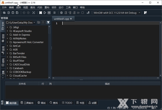Open the MinGW-w64 GCC compiler set dropdown

click(x=117, y=13)
